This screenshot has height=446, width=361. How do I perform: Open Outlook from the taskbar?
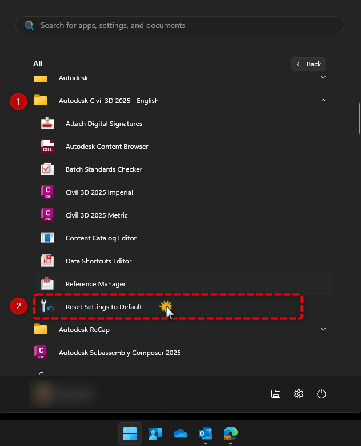point(206,433)
